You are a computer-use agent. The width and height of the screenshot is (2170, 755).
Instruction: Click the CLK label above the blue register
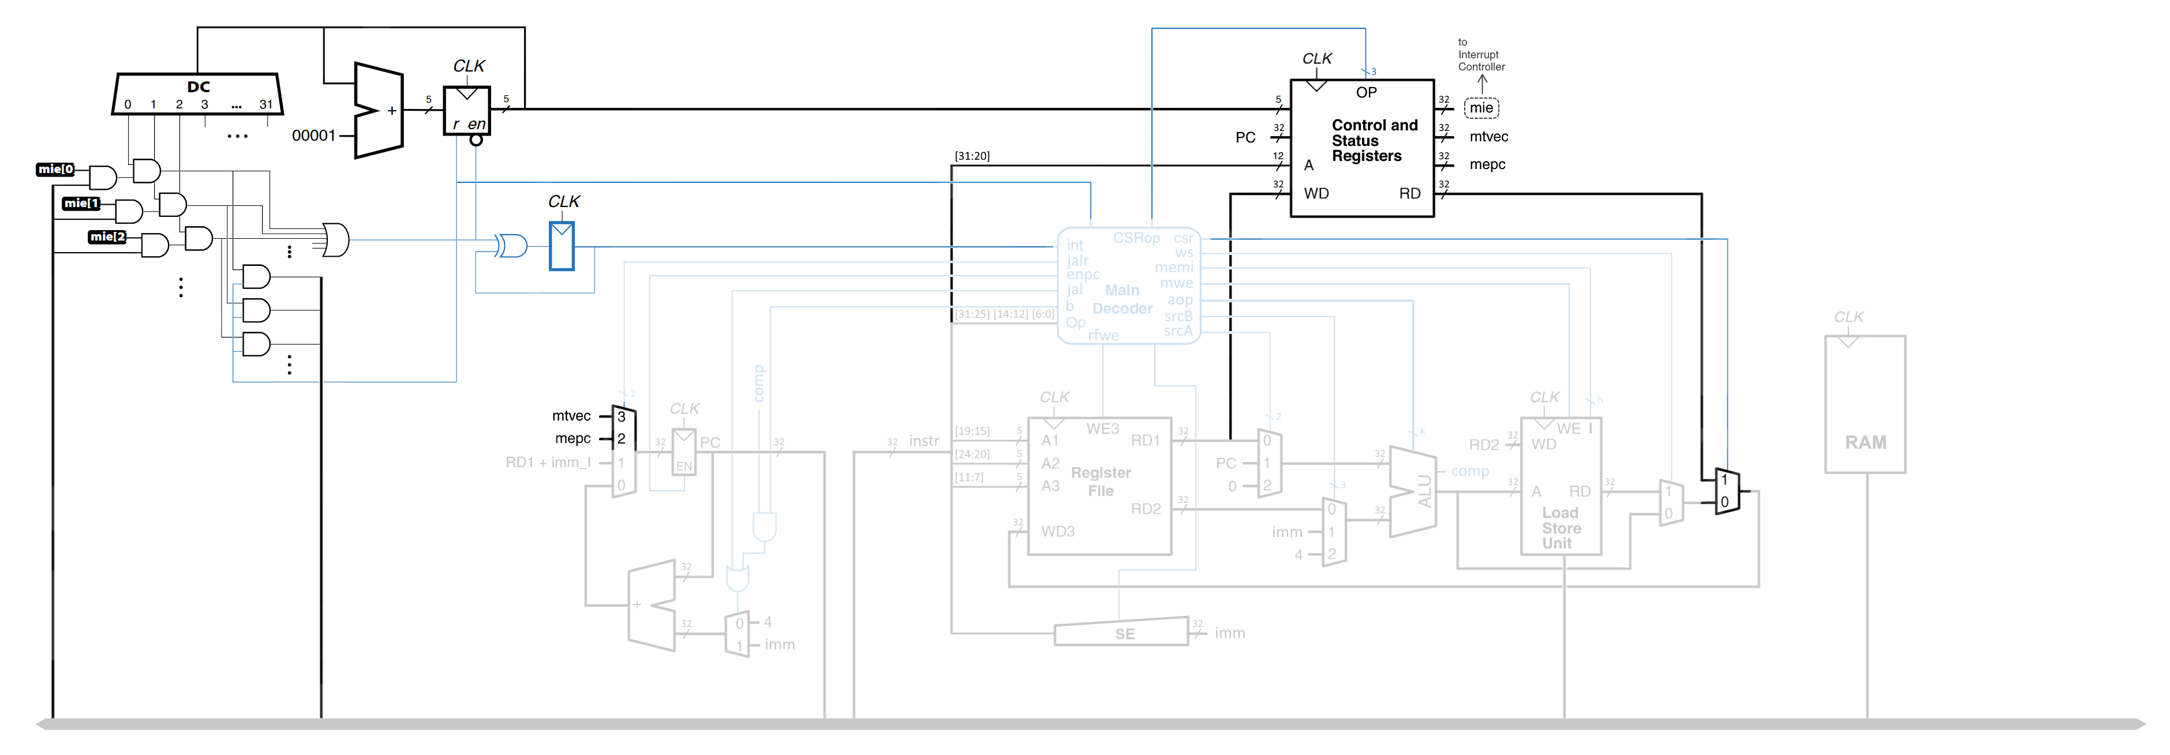(x=563, y=201)
